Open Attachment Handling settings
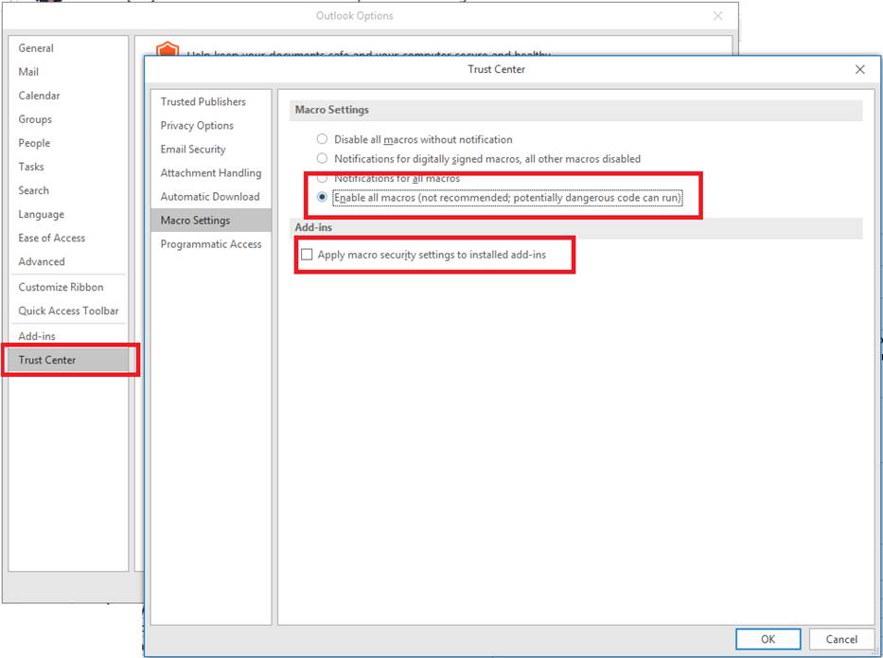The height and width of the screenshot is (658, 883). pos(210,172)
